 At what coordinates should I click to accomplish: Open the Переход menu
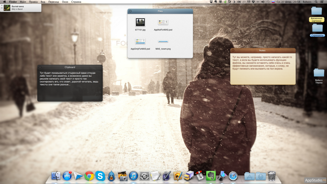(x=53, y=2)
